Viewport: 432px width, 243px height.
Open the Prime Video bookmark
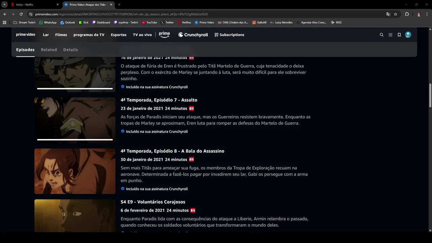coord(204,23)
